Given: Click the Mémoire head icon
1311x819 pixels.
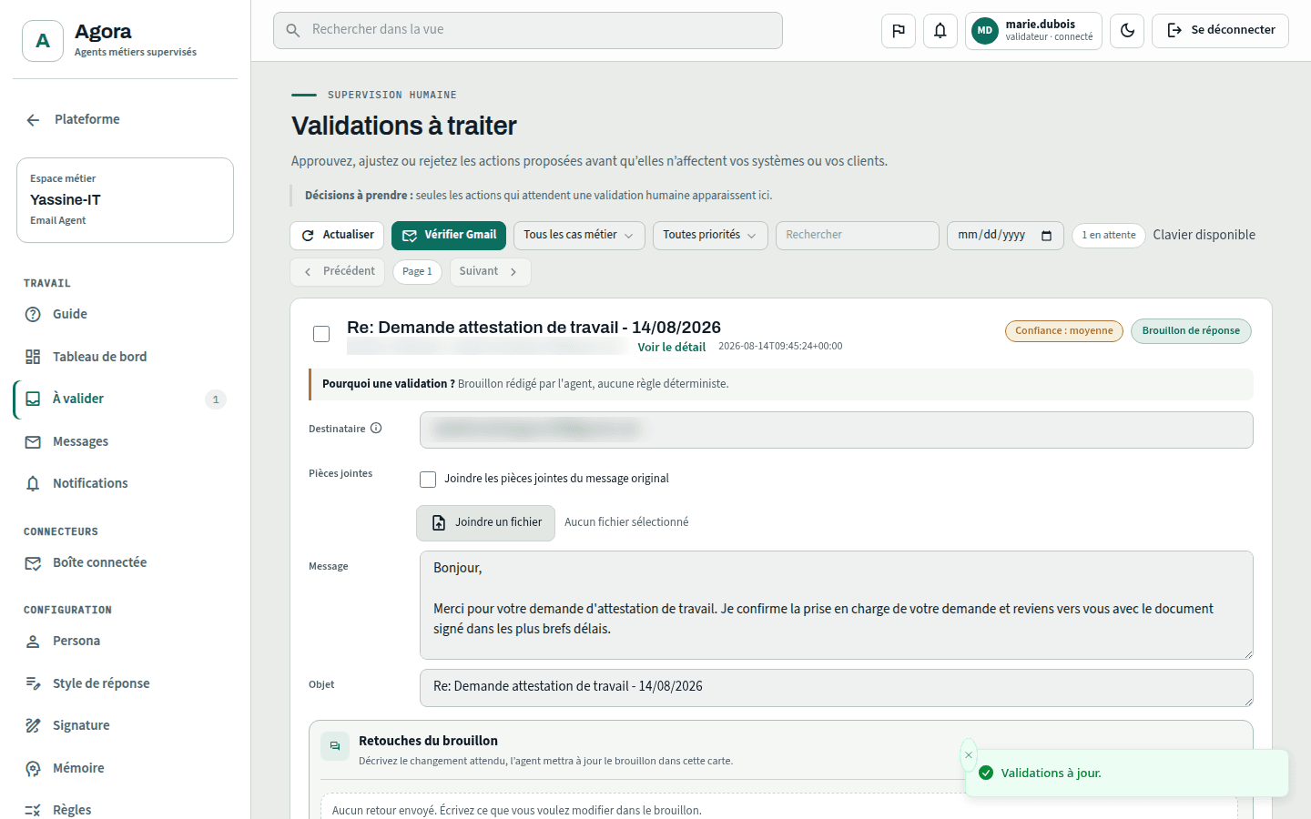Looking at the screenshot, I should pos(33,768).
